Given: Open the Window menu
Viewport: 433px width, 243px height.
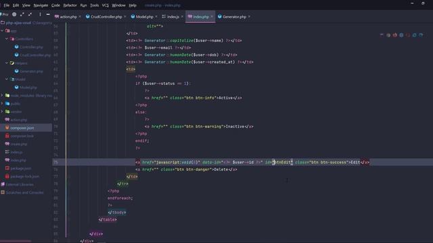Looking at the screenshot, I should click(x=119, y=5).
